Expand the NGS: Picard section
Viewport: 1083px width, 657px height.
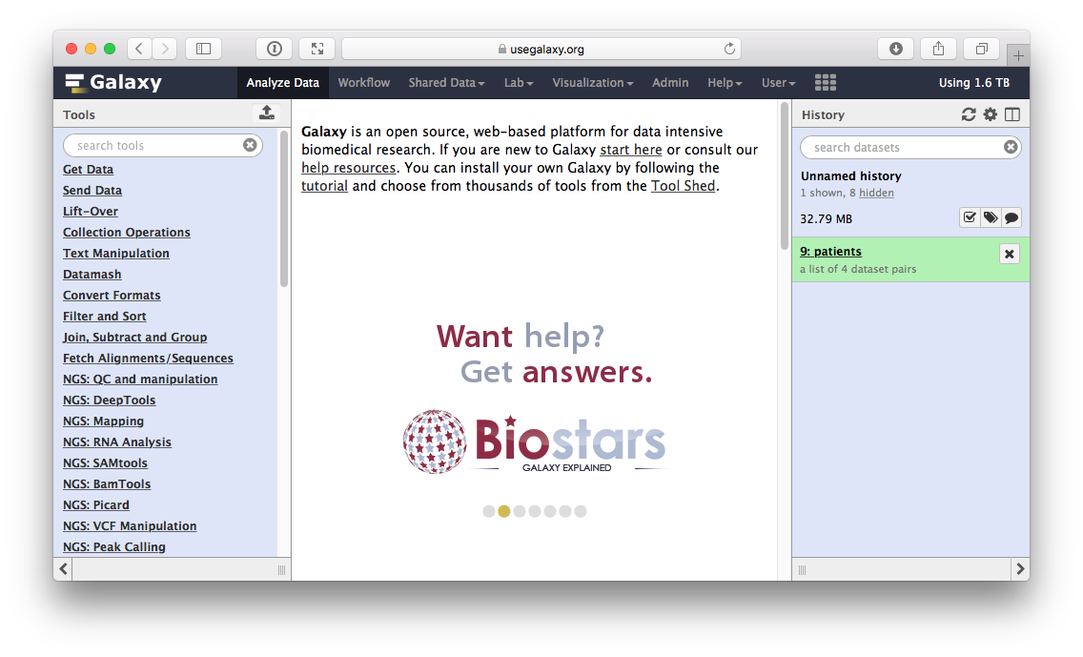coord(96,505)
